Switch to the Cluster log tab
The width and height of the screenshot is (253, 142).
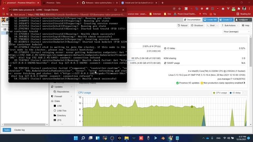pyautogui.click(x=19, y=130)
